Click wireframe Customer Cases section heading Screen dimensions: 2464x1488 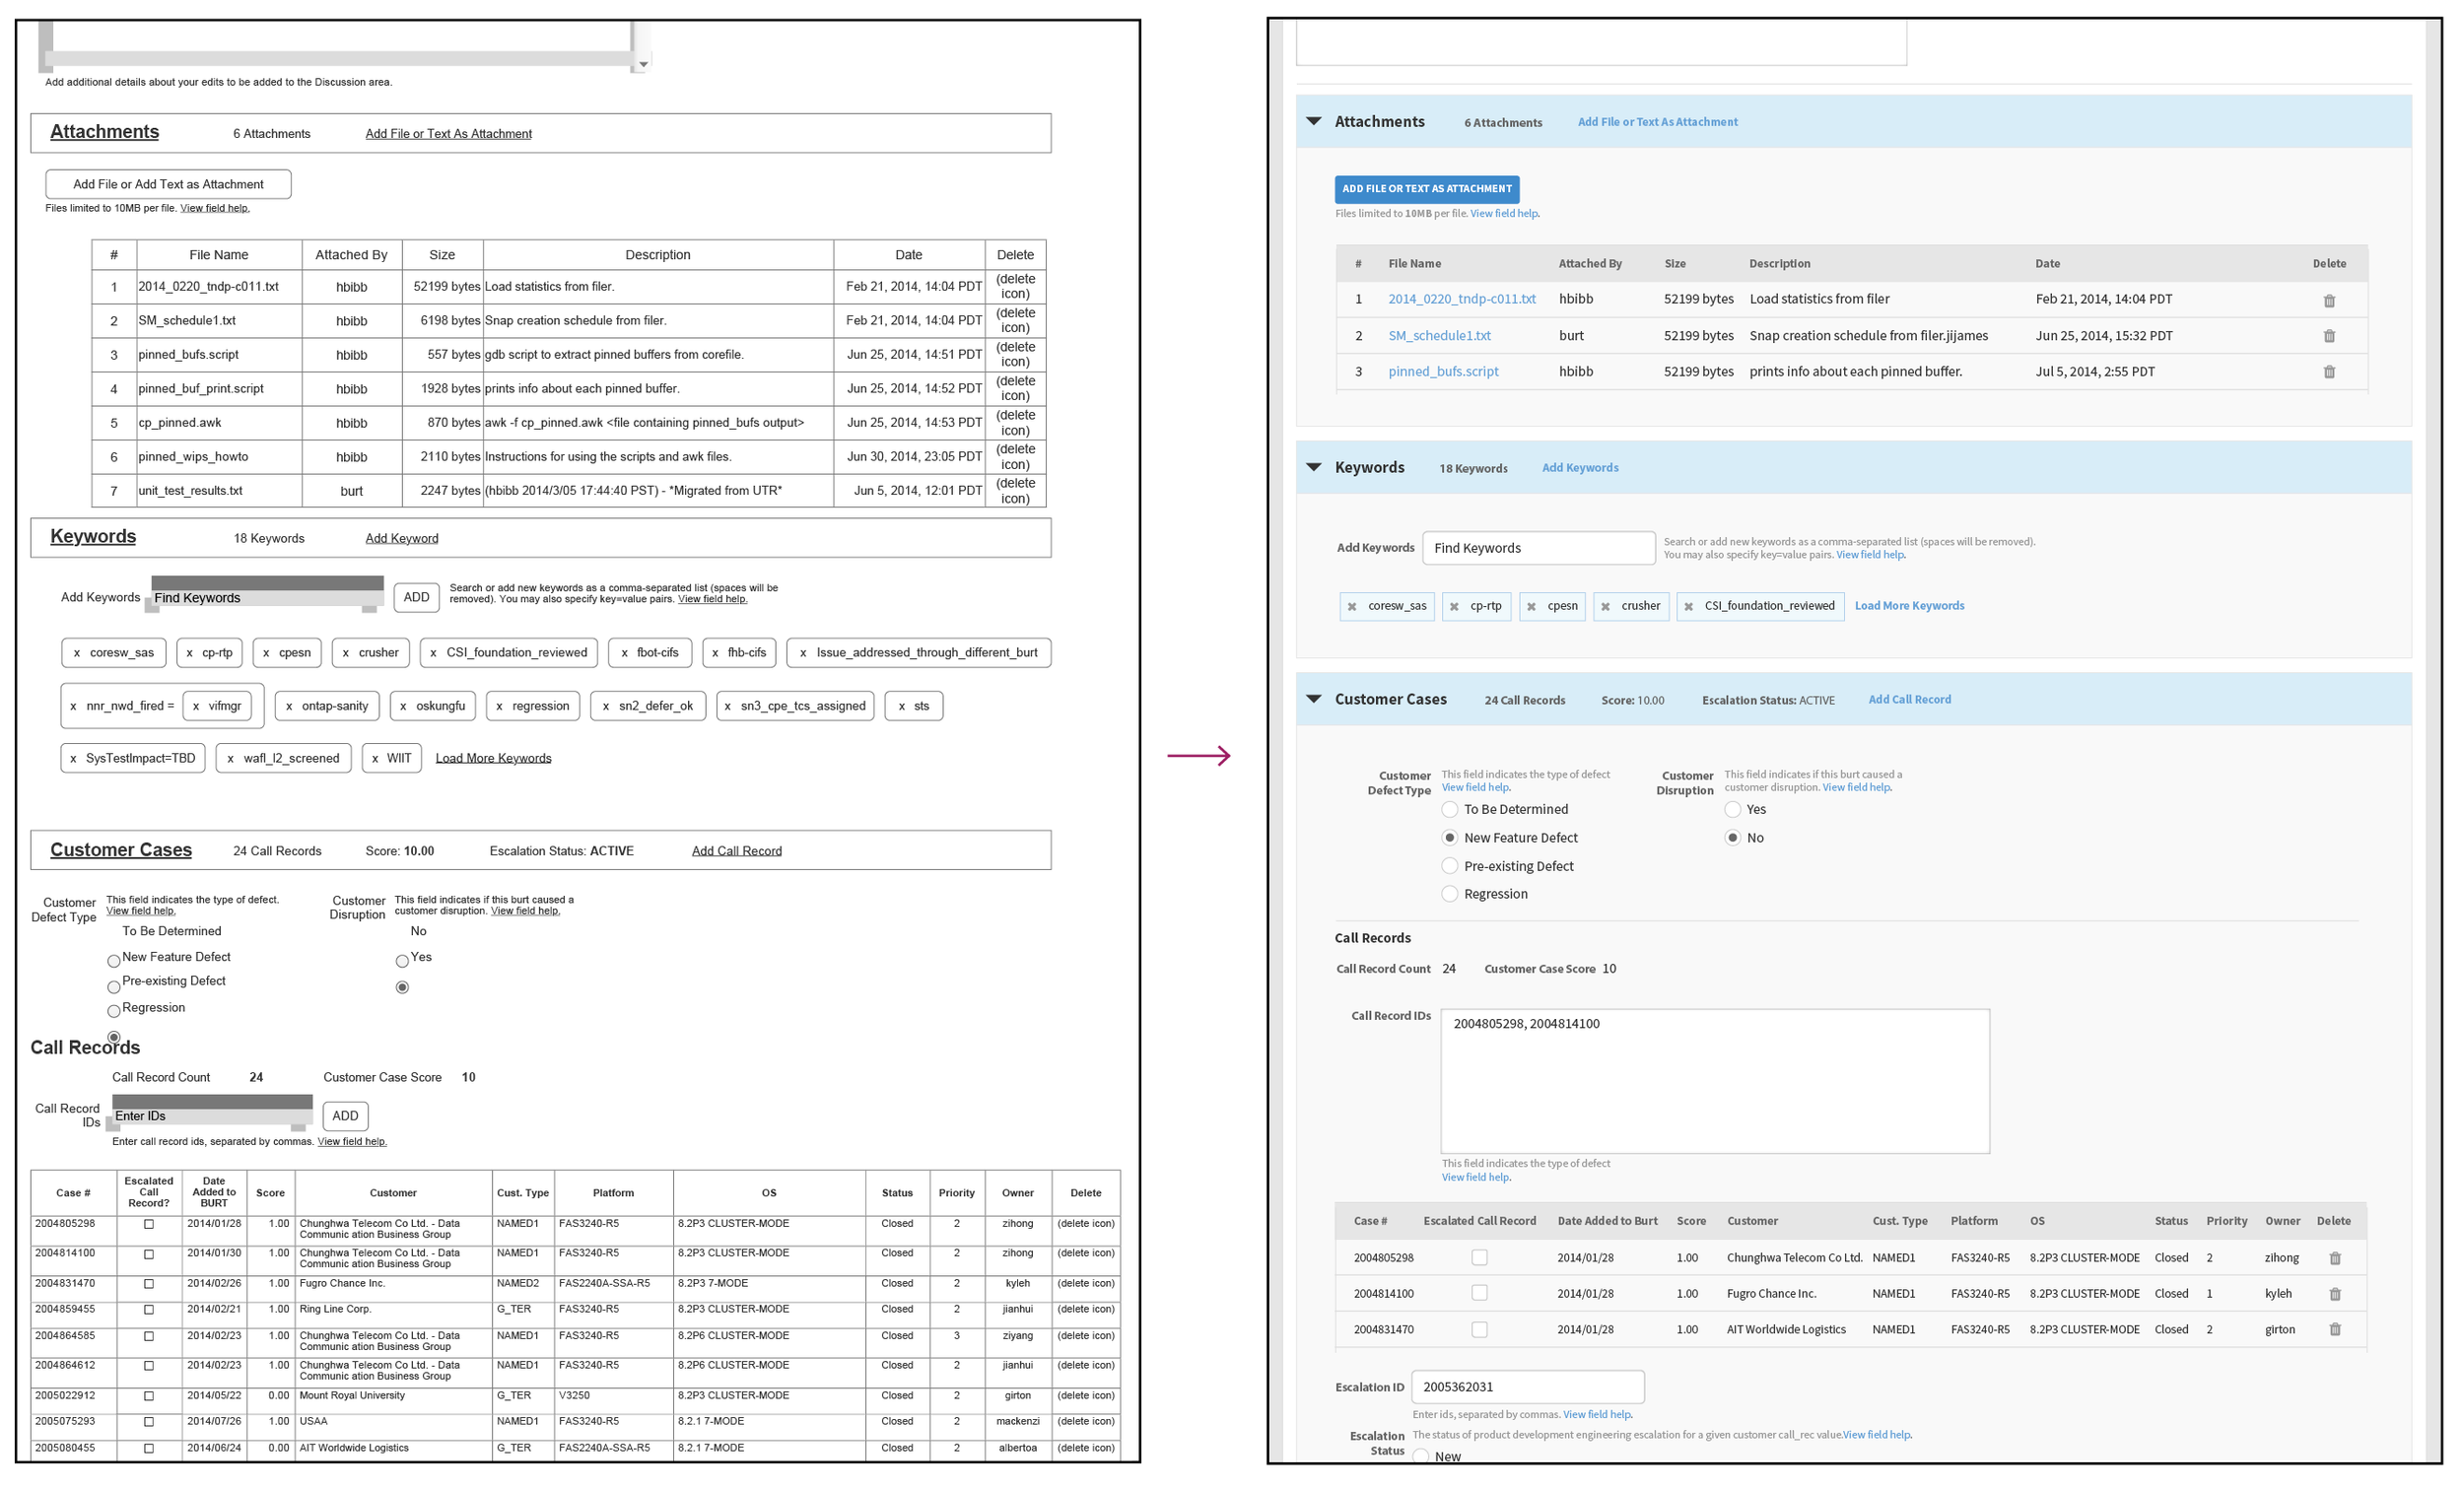tap(121, 850)
